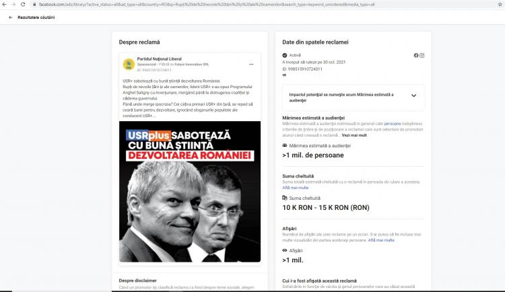Click the 'persoane' link in audience text
Viewport: 505px width, 292px height.
click(393, 124)
